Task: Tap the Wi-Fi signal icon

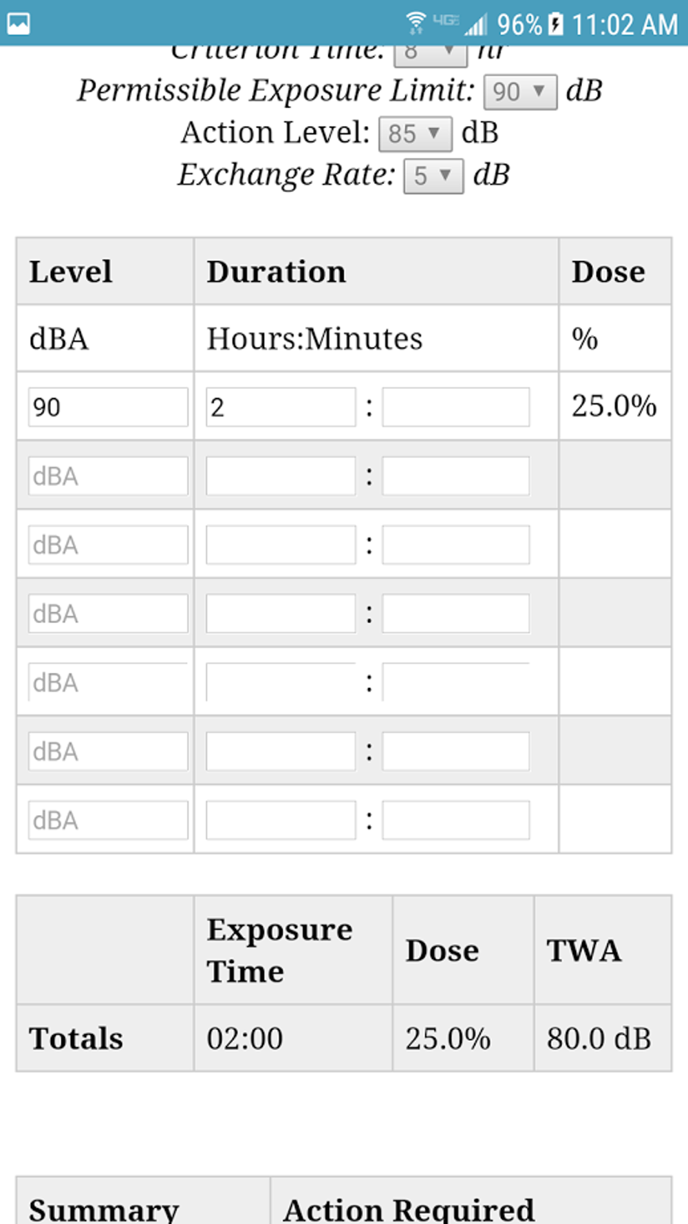Action: 415,23
